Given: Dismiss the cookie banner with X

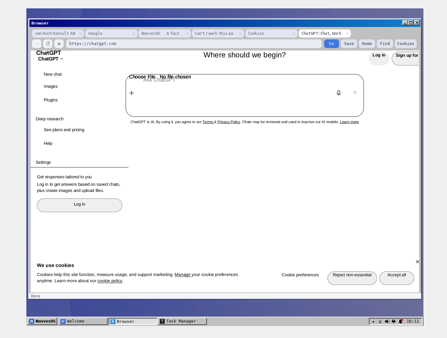Looking at the screenshot, I should (418, 262).
